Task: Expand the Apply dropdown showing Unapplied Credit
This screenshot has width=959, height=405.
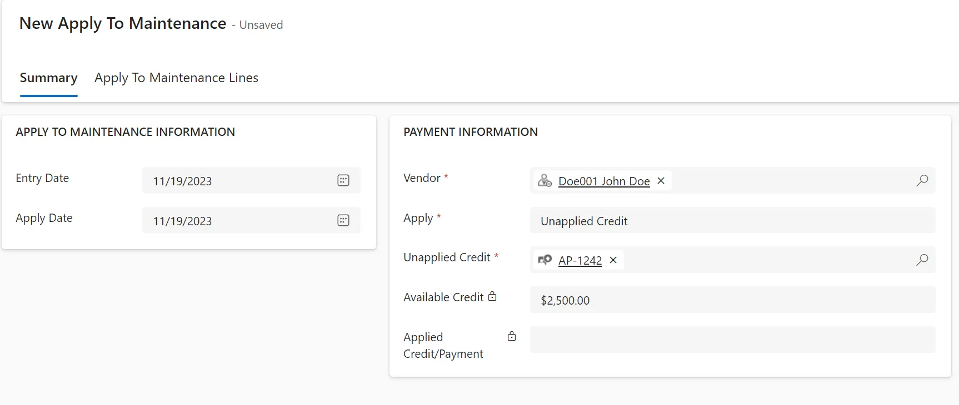Action: click(x=732, y=220)
